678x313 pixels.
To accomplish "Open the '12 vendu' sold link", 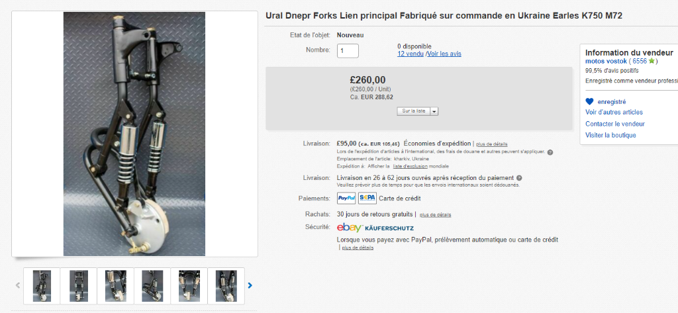I will (411, 54).
